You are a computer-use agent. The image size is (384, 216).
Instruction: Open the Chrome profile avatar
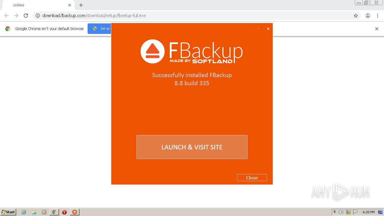click(x=367, y=16)
